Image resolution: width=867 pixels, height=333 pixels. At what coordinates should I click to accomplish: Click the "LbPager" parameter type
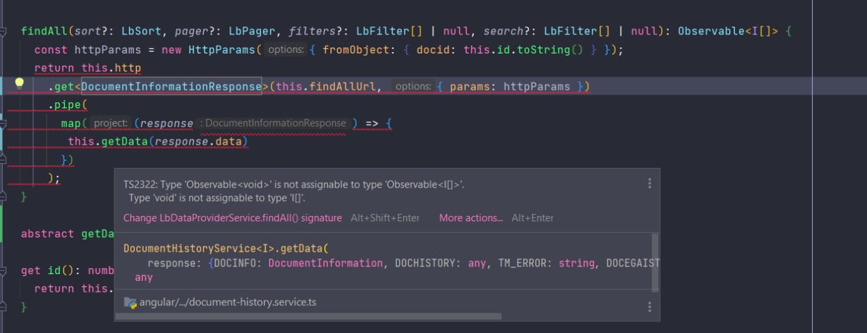coord(251,31)
